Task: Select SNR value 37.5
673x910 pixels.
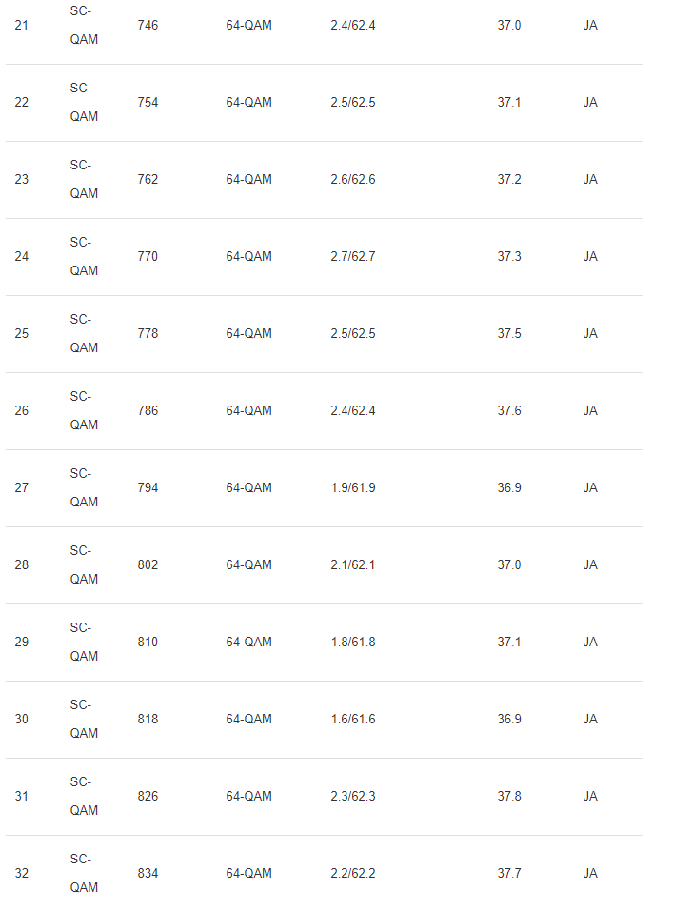Action: (x=509, y=333)
